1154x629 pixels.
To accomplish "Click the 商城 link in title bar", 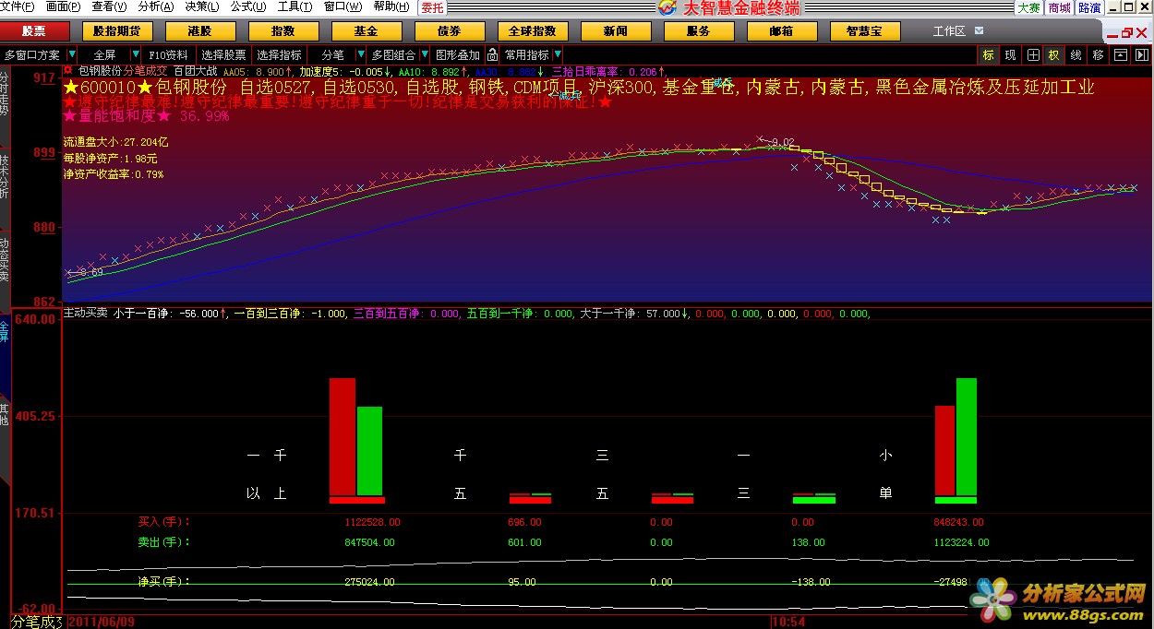I will [x=1059, y=7].
